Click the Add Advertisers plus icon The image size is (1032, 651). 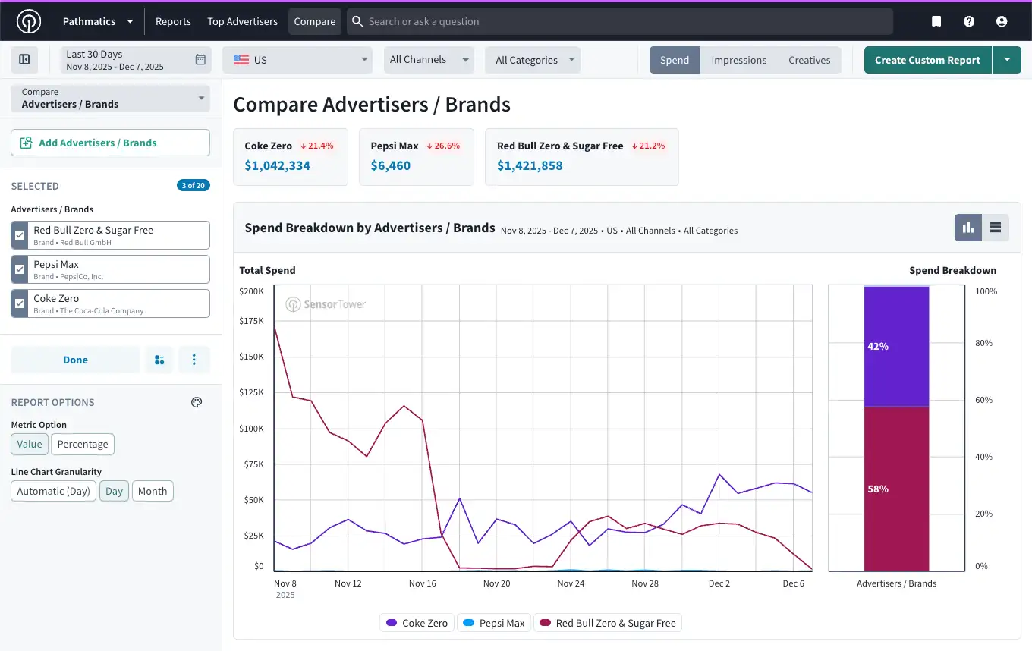[26, 143]
